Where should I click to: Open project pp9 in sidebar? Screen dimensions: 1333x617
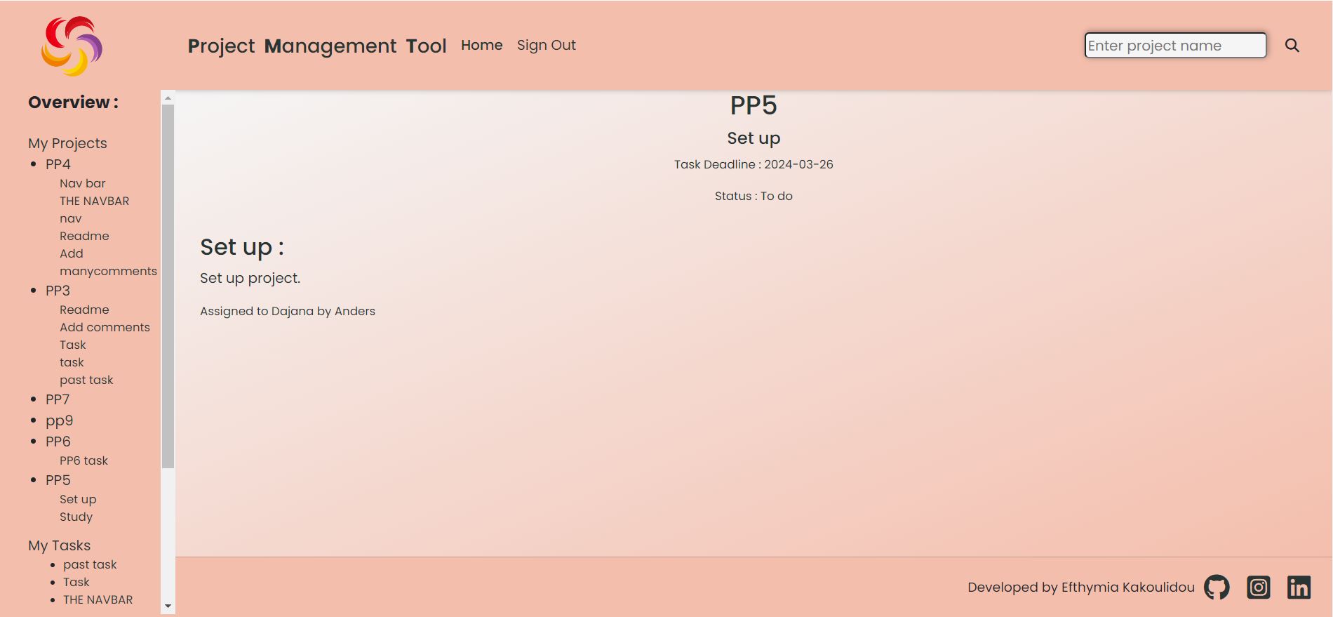coord(60,420)
